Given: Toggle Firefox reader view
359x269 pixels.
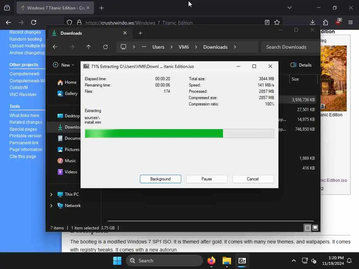Looking at the screenshot, I should coord(267,22).
